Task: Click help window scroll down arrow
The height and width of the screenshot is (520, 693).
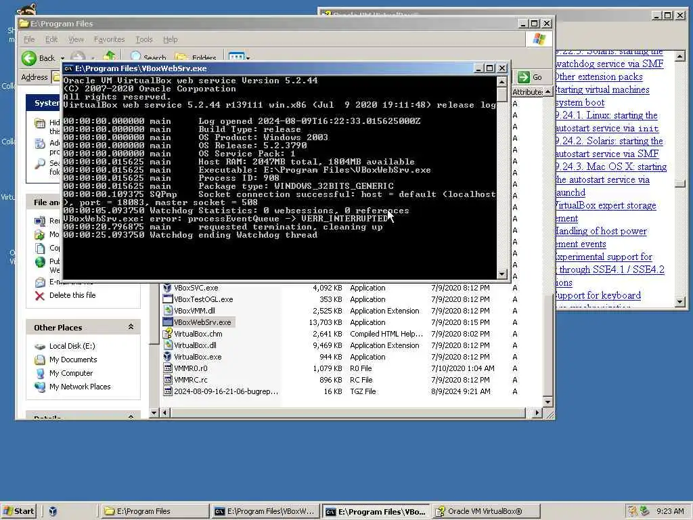Action: coord(680,301)
